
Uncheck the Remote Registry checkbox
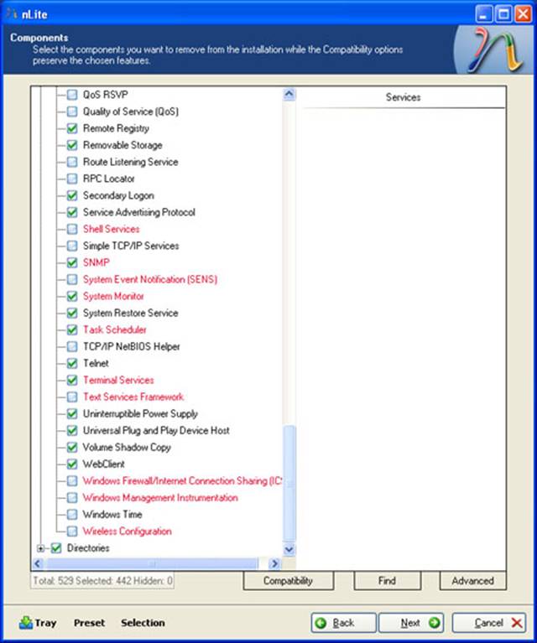[x=72, y=128]
